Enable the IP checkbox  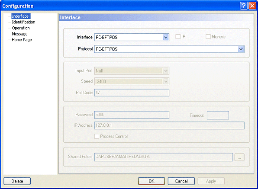coord(178,36)
